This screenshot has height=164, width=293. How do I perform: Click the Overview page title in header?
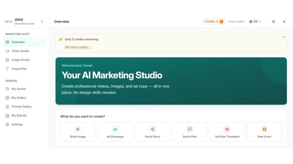click(62, 22)
